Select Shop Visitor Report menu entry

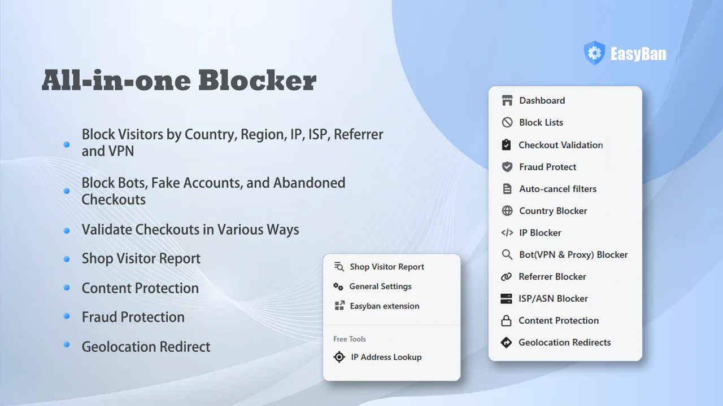click(386, 267)
